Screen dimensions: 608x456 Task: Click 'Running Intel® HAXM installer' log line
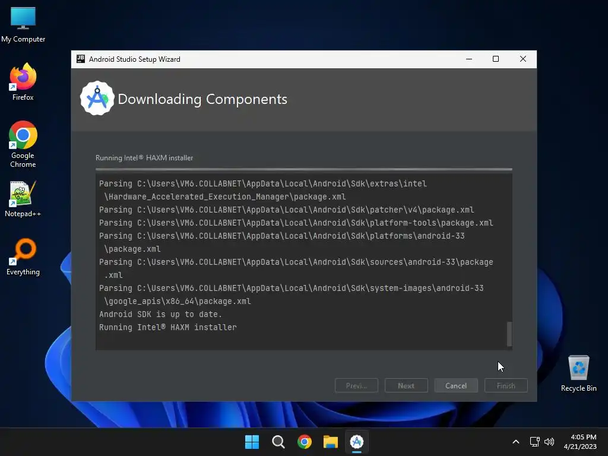[168, 327]
